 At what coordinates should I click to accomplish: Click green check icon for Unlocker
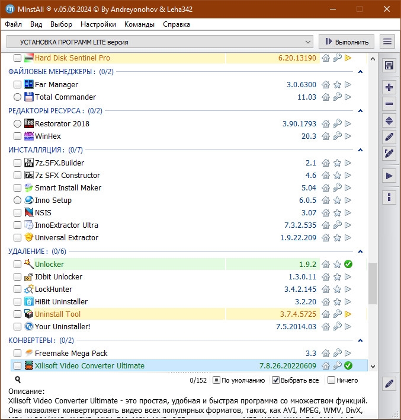point(348,265)
